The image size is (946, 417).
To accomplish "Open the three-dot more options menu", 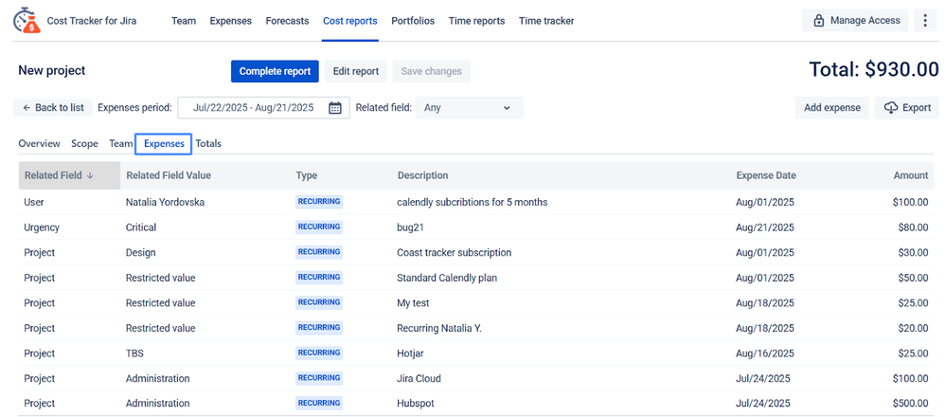I will [x=925, y=21].
